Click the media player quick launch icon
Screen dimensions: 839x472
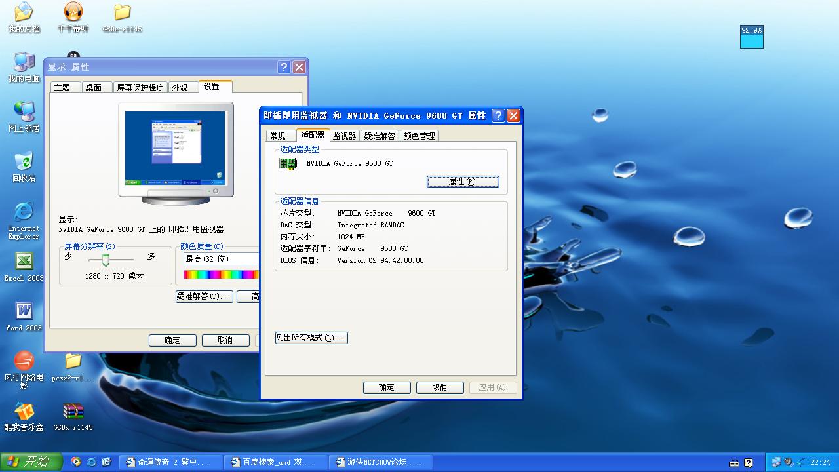click(x=76, y=462)
